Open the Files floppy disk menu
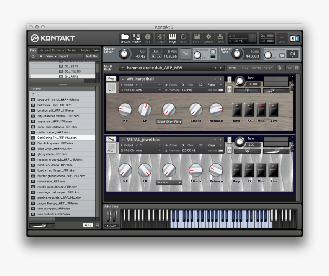The height and width of the screenshot is (276, 329). tap(197, 38)
